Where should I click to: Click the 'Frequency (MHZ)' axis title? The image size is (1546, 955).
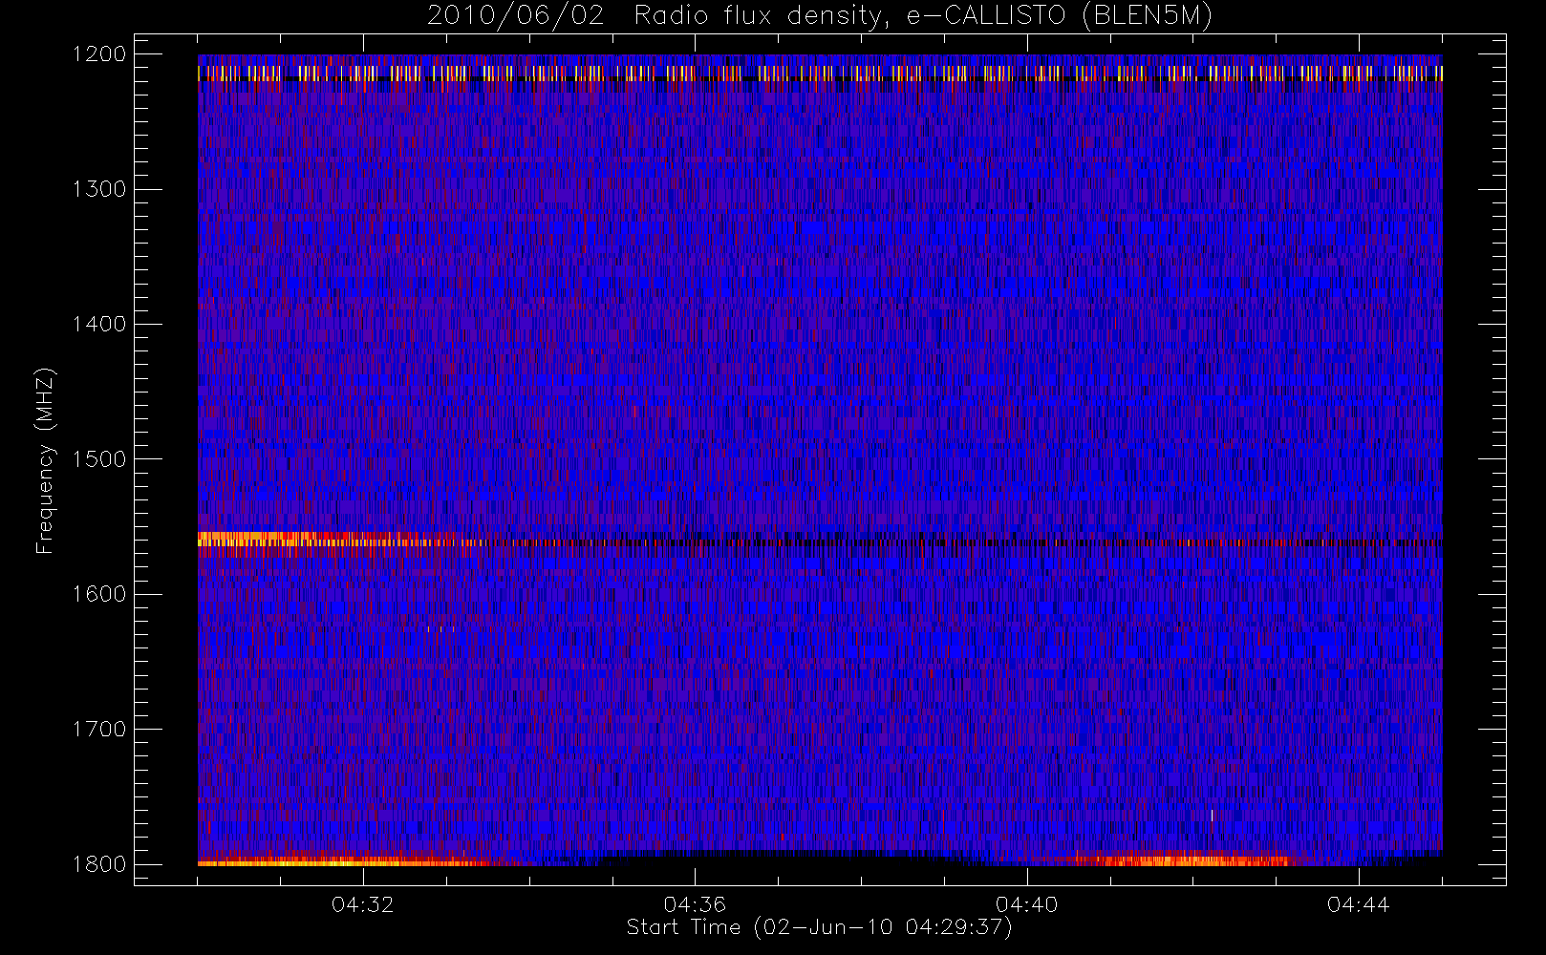click(45, 460)
